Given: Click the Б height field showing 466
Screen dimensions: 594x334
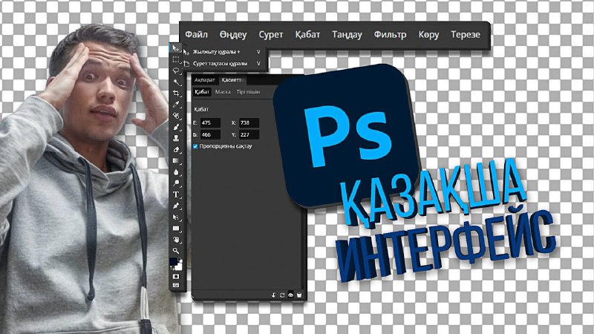Looking at the screenshot, I should click(210, 134).
